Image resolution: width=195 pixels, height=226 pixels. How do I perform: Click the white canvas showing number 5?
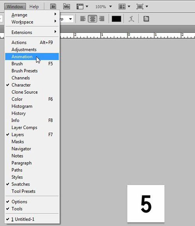click(x=146, y=203)
